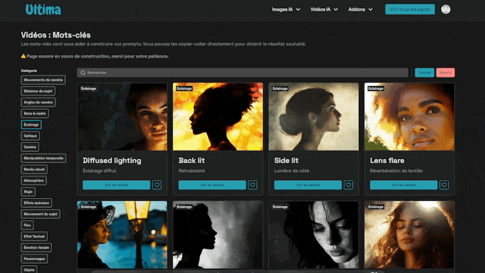Click the Voir tous les packs button

410,10
